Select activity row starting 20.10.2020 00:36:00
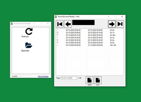Viewport: 141px width, 102px height. click(x=90, y=38)
